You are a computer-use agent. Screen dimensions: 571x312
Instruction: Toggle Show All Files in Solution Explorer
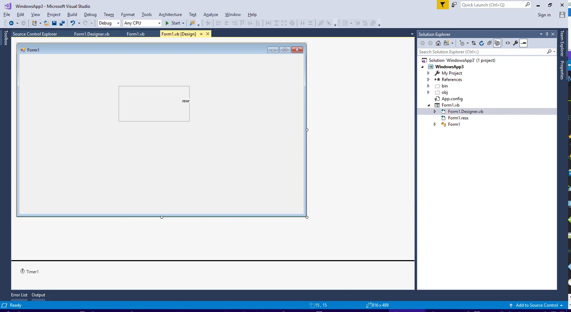click(x=497, y=43)
